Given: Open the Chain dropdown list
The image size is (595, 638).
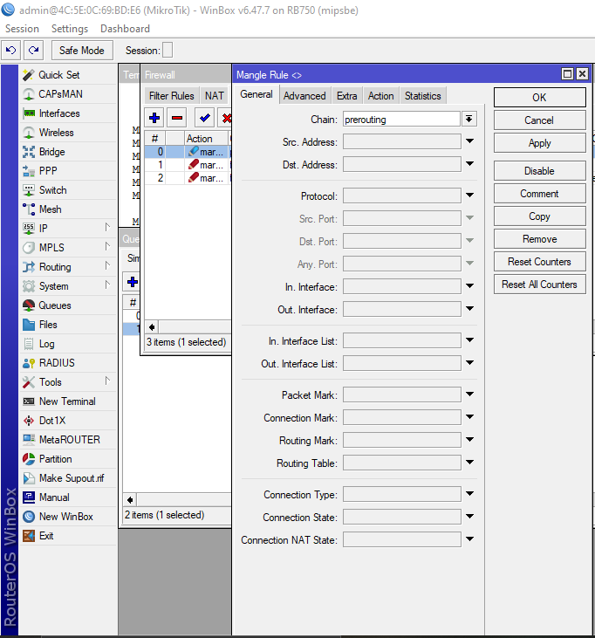Looking at the screenshot, I should (x=468, y=119).
